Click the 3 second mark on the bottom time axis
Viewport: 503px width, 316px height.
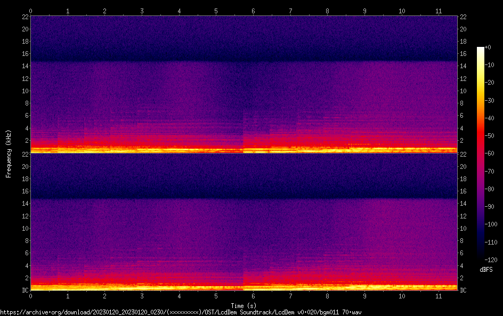[x=142, y=296]
